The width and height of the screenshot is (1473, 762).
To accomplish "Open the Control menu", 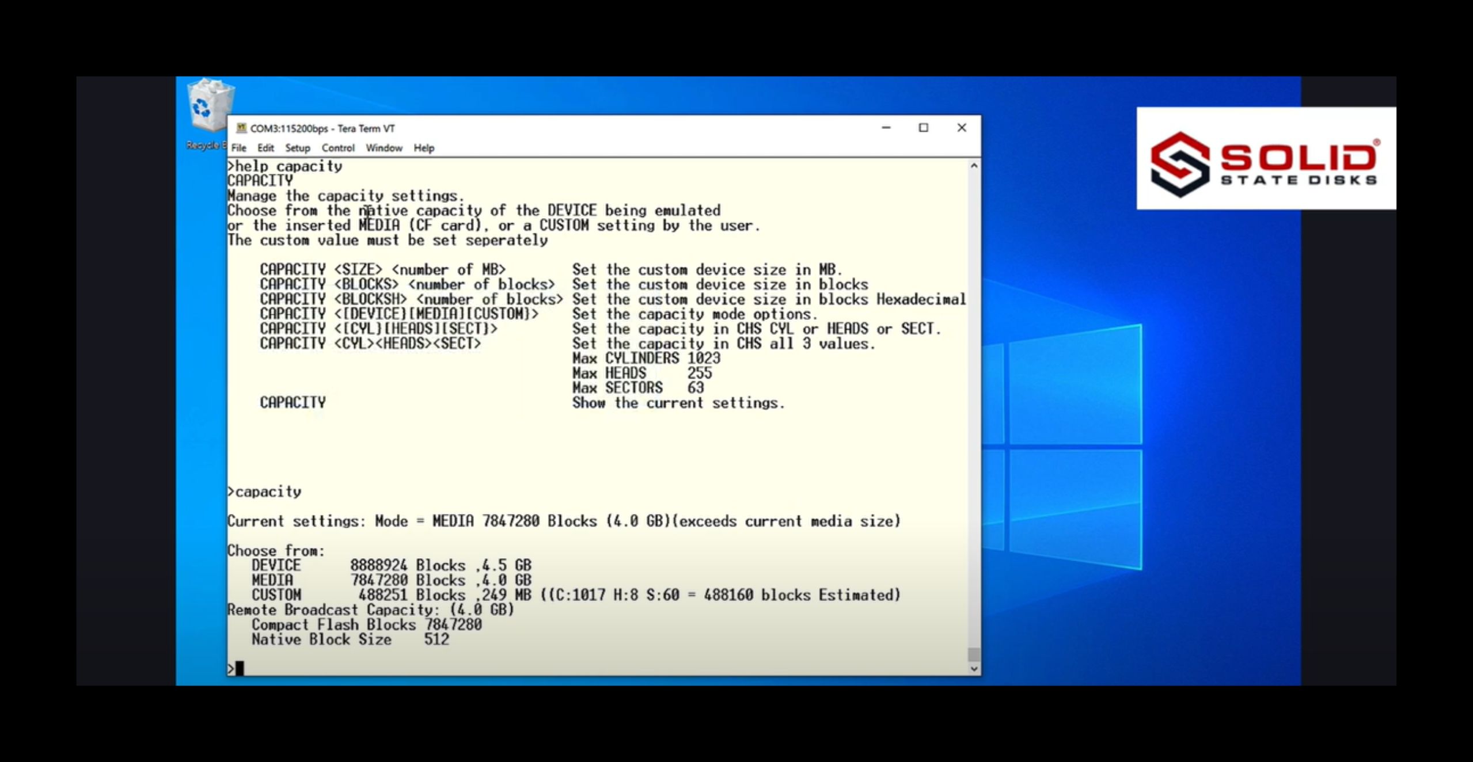I will (339, 148).
